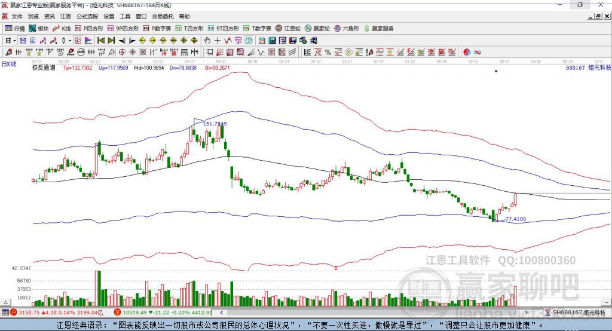Click the 日K线 chart label
The width and height of the screenshot is (612, 331).
9,64
